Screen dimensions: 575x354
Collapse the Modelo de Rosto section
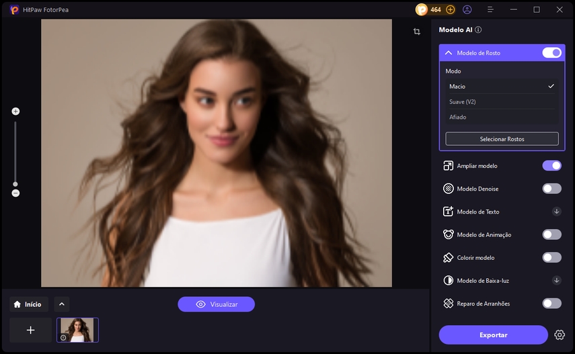click(449, 52)
